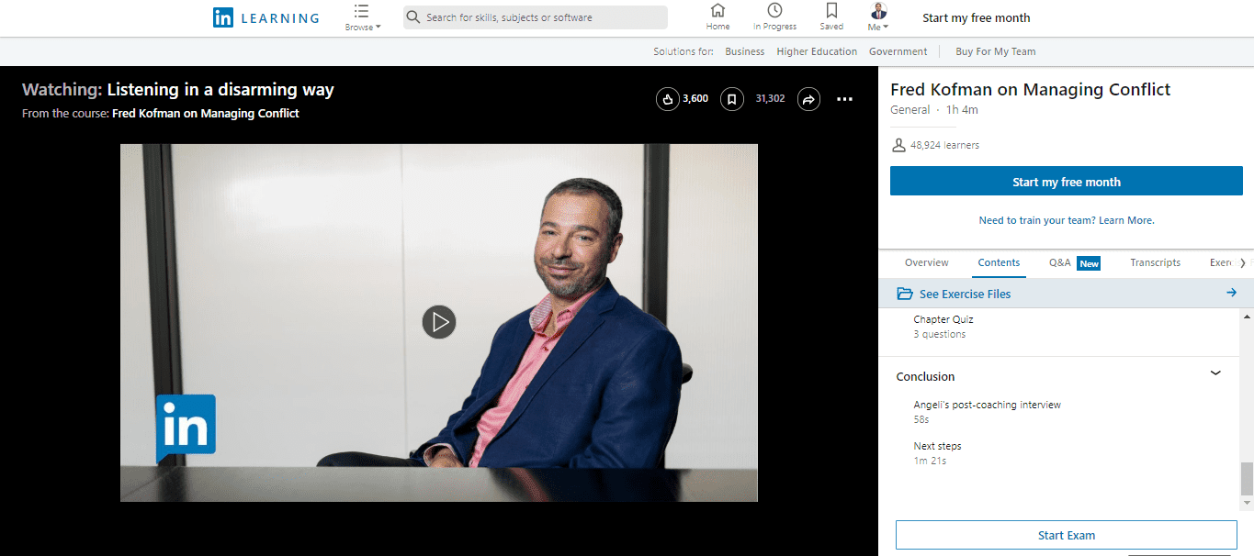The image size is (1254, 556).
Task: Open more options ellipsis icon
Action: 845,99
